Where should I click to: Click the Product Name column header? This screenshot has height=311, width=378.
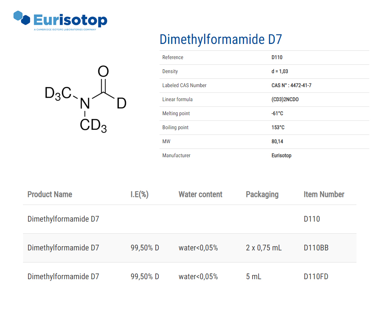click(x=50, y=195)
